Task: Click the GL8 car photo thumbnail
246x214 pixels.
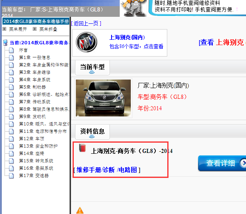Action: pyautogui.click(x=103, y=98)
